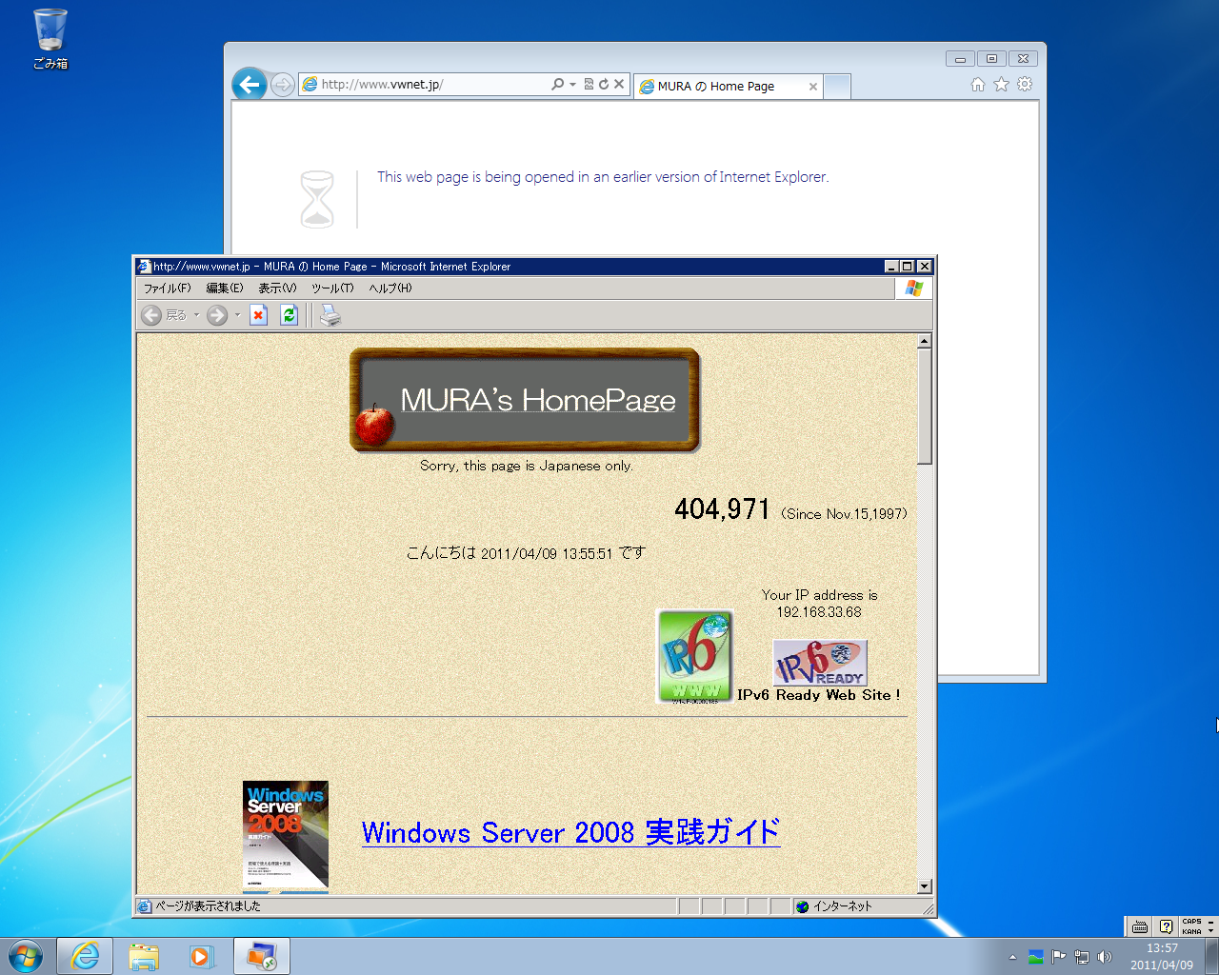
Task: Go back in the IE9 window
Action: coord(250,85)
